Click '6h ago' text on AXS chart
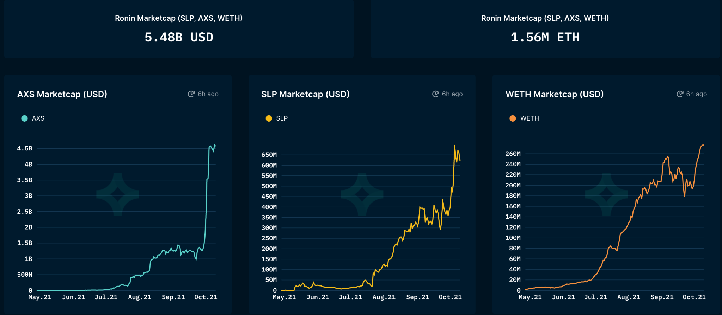Screen dimensions: 722x315 (x=208, y=94)
